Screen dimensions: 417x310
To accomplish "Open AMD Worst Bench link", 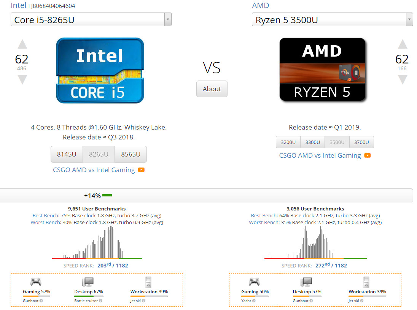I will (x=264, y=222).
